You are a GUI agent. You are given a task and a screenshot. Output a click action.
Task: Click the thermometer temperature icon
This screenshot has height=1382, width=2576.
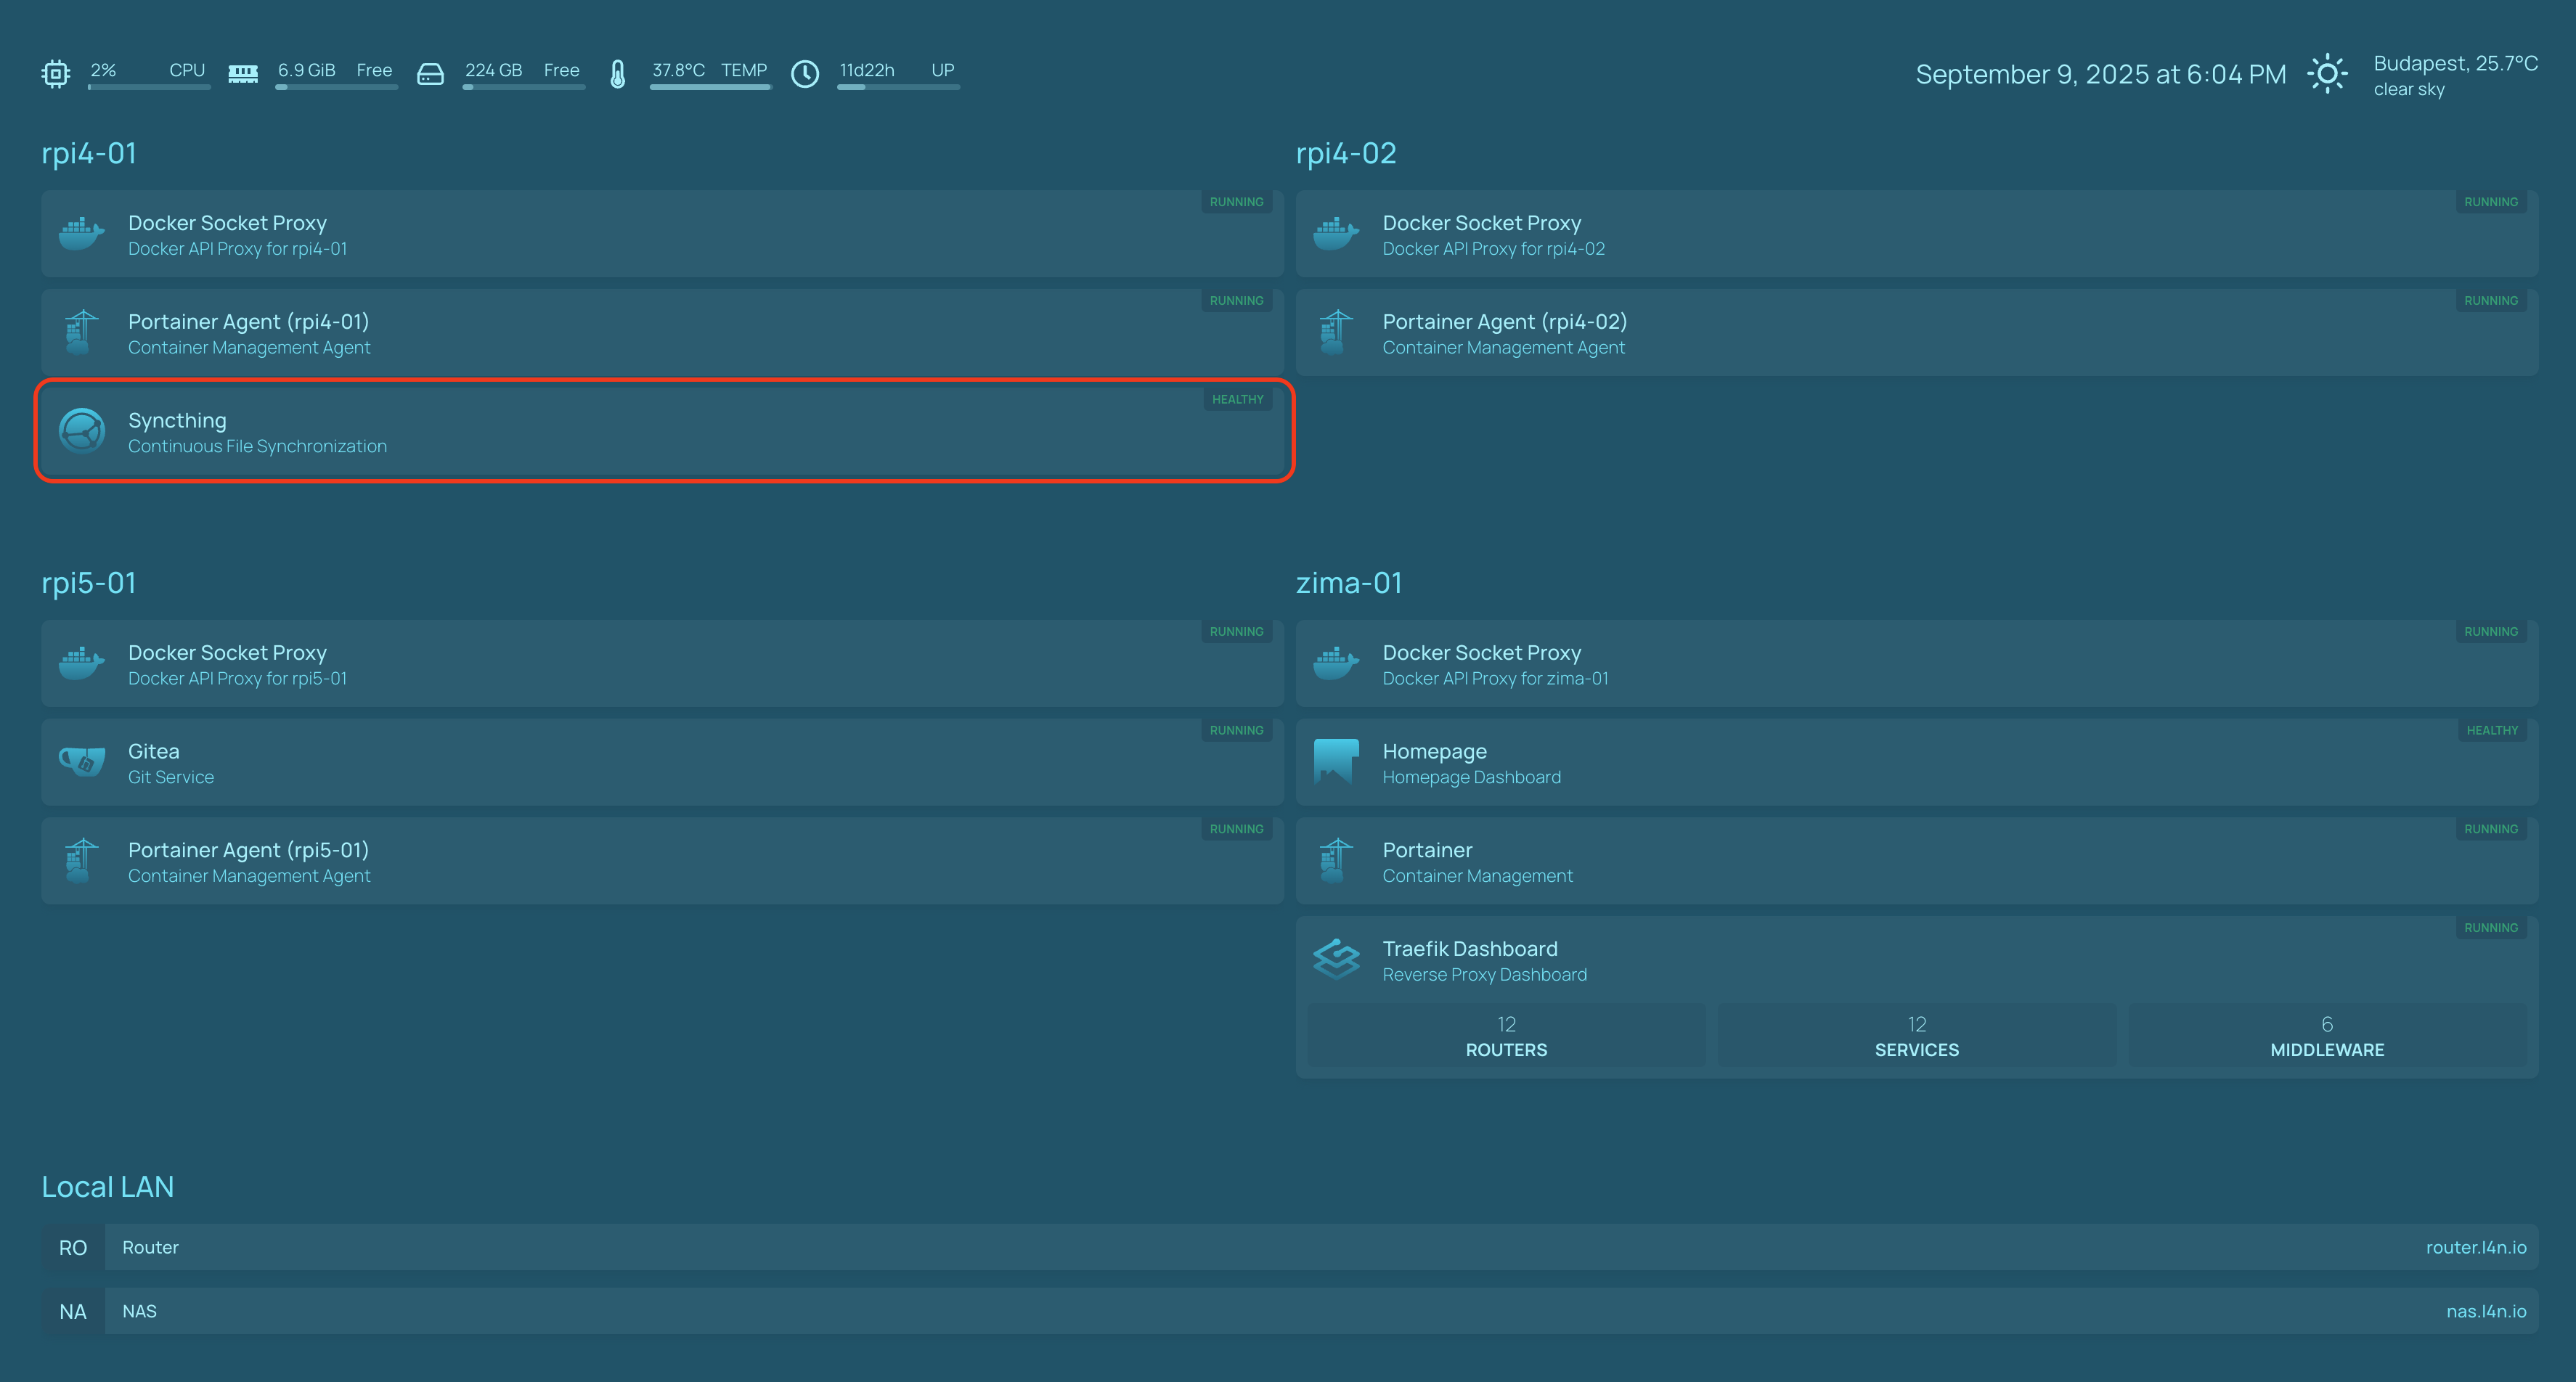pos(618,74)
